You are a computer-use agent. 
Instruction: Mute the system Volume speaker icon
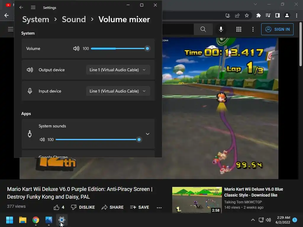tap(76, 48)
